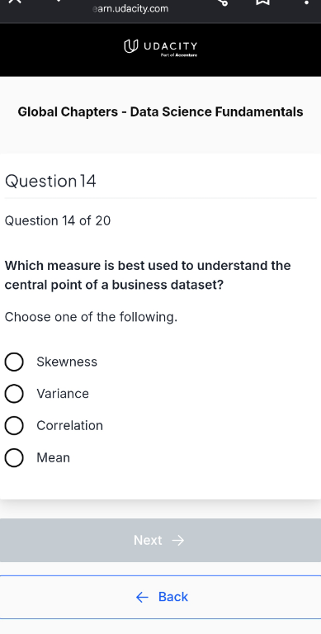Open the share icon in browser bar
This screenshot has height=634, width=321.
tap(223, 2)
